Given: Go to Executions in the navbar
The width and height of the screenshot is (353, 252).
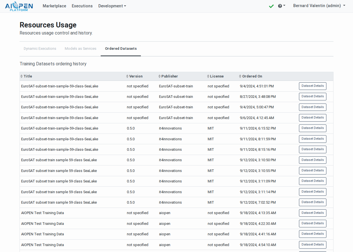Looking at the screenshot, I should tap(82, 6).
